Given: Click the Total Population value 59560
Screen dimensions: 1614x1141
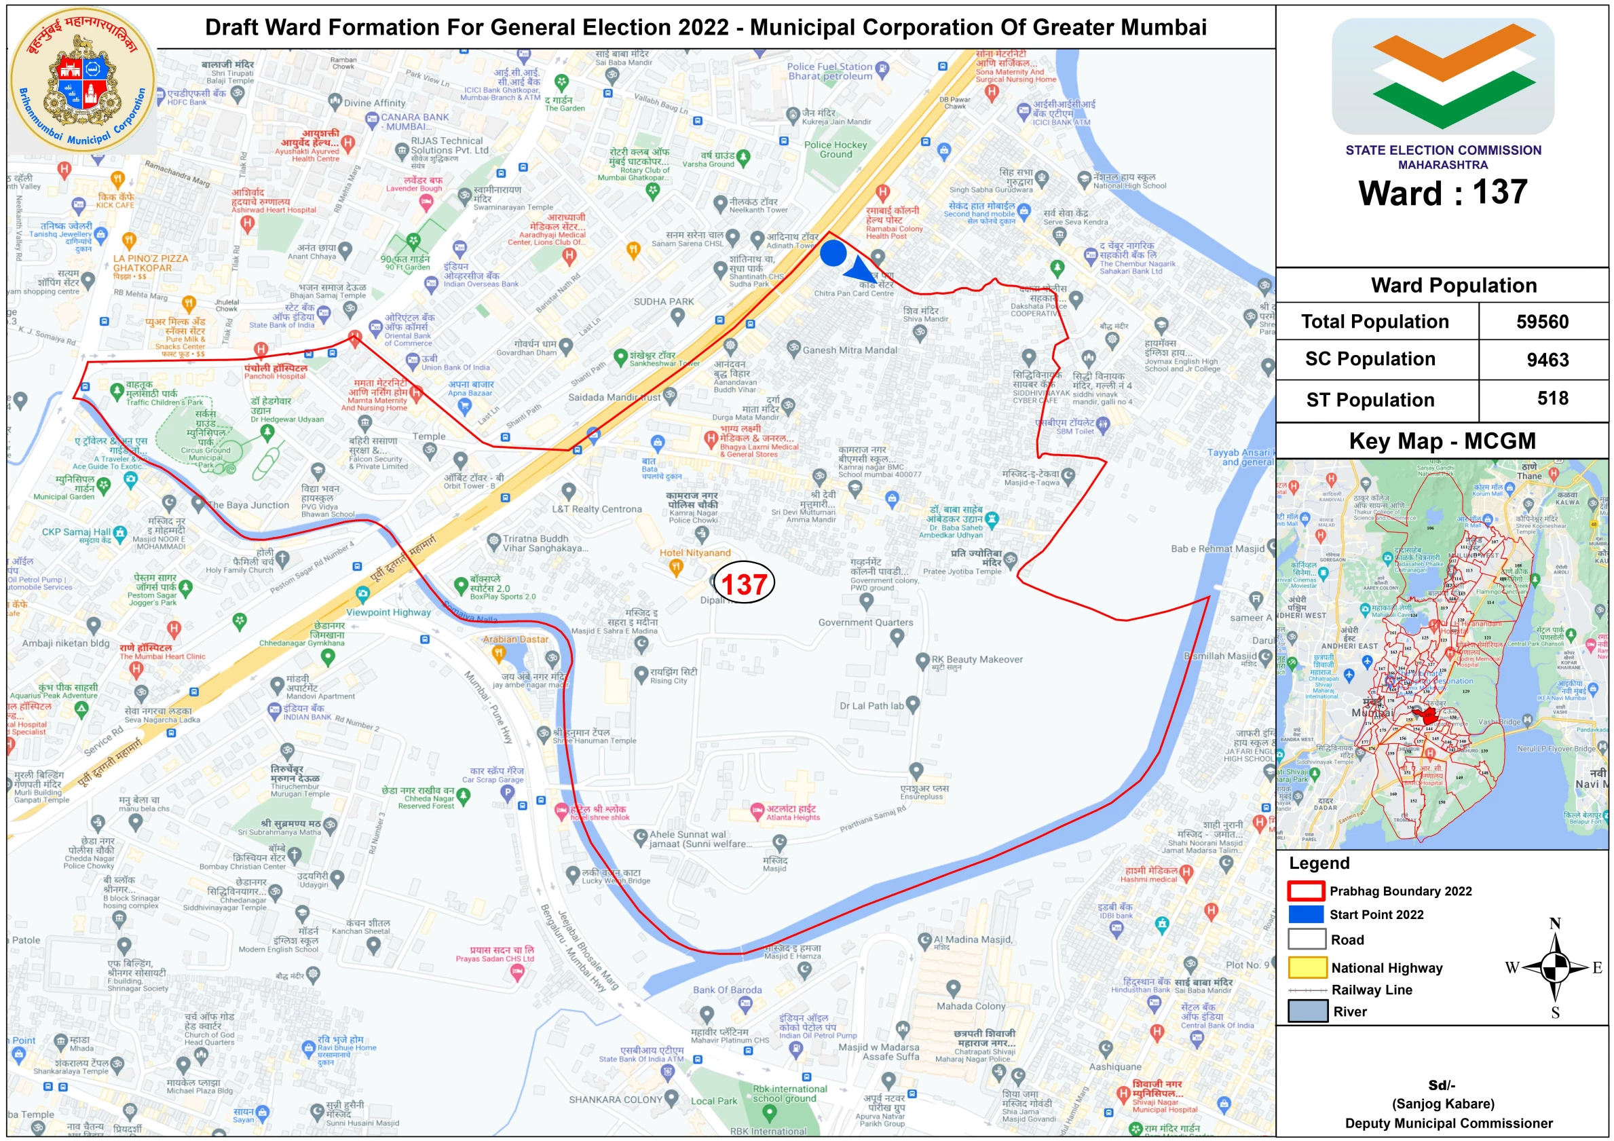Looking at the screenshot, I should [1541, 322].
